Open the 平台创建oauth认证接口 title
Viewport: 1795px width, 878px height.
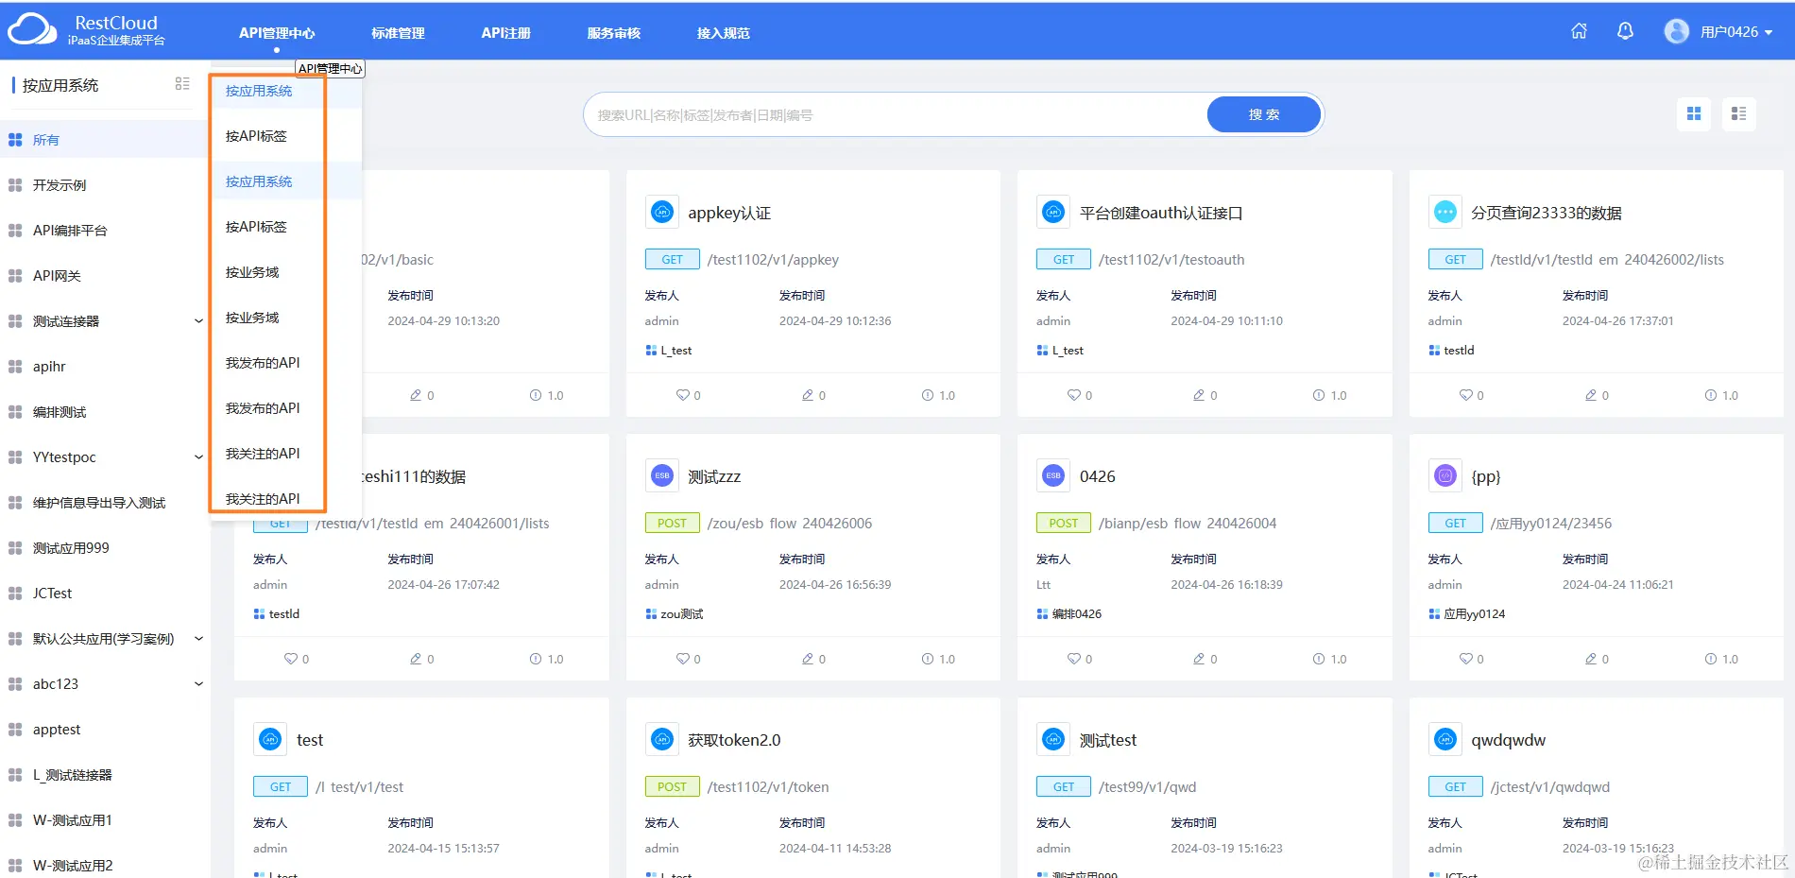[1161, 213]
